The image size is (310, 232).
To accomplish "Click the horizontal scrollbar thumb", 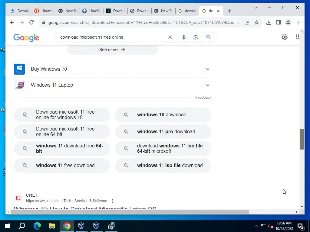I will (130, 212).
